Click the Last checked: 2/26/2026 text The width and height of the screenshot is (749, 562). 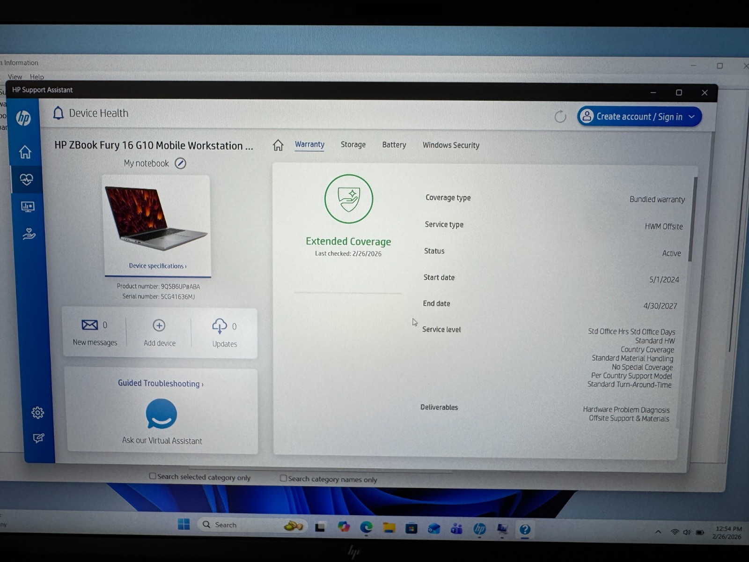coord(348,253)
